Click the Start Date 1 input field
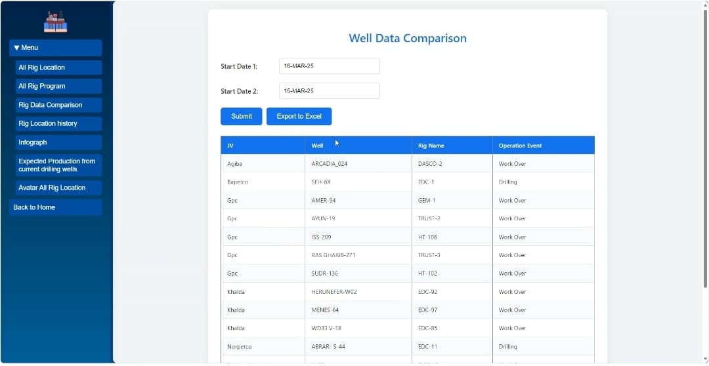This screenshot has width=709, height=366. pos(329,66)
